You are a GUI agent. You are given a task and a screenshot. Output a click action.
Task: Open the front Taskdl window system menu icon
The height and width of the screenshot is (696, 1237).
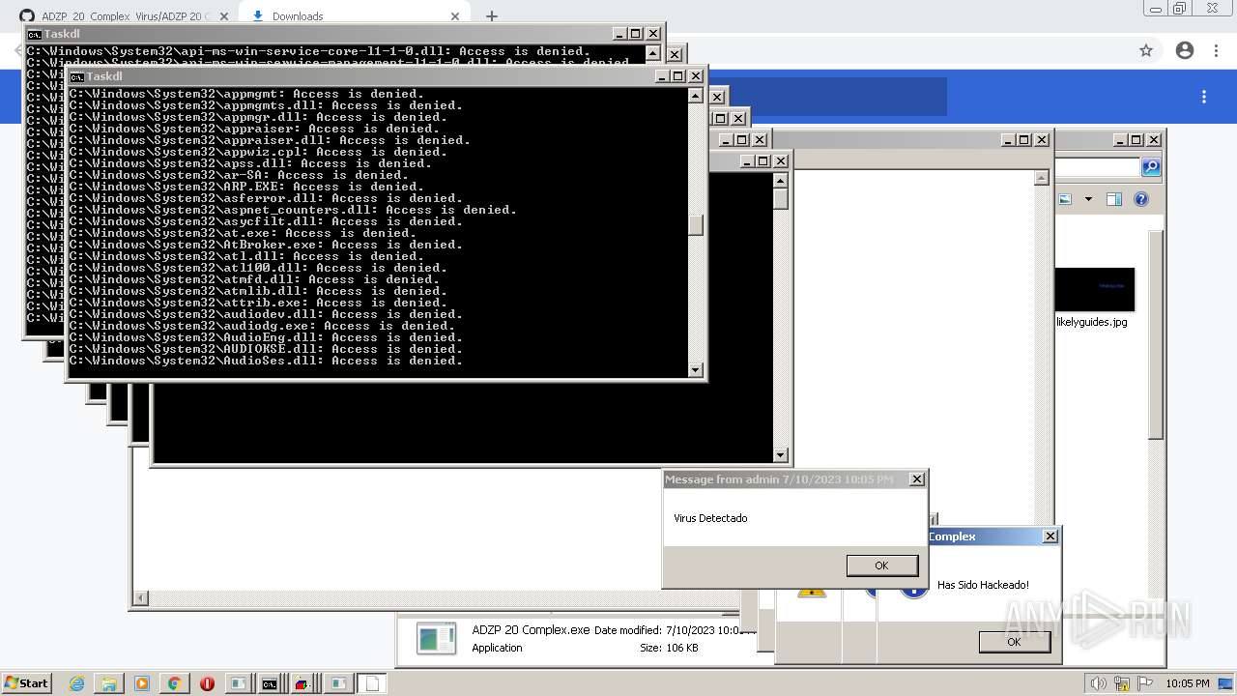pos(76,76)
